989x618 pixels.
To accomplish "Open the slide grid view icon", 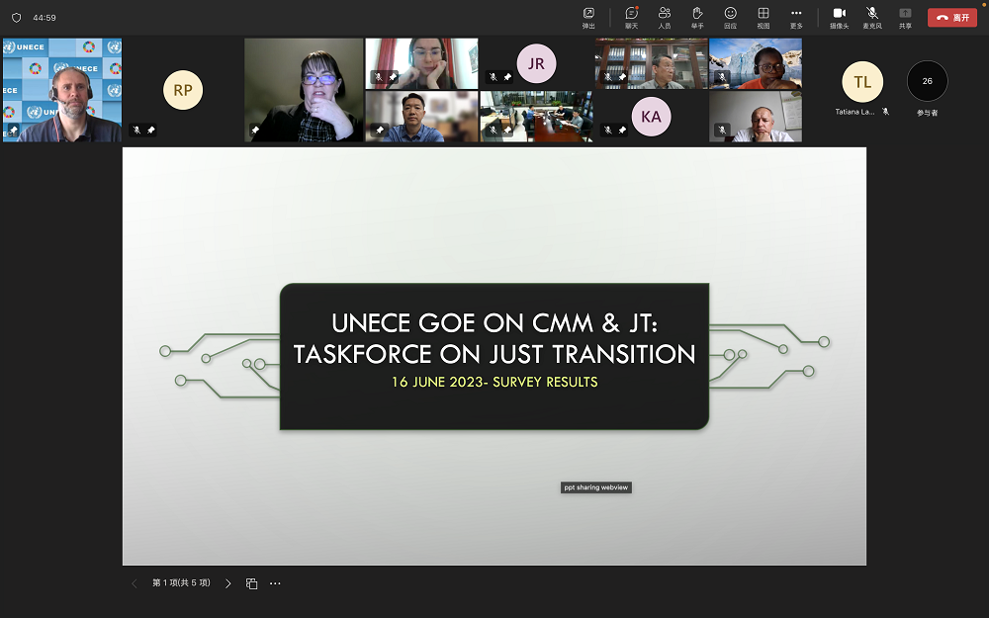I will pos(251,583).
